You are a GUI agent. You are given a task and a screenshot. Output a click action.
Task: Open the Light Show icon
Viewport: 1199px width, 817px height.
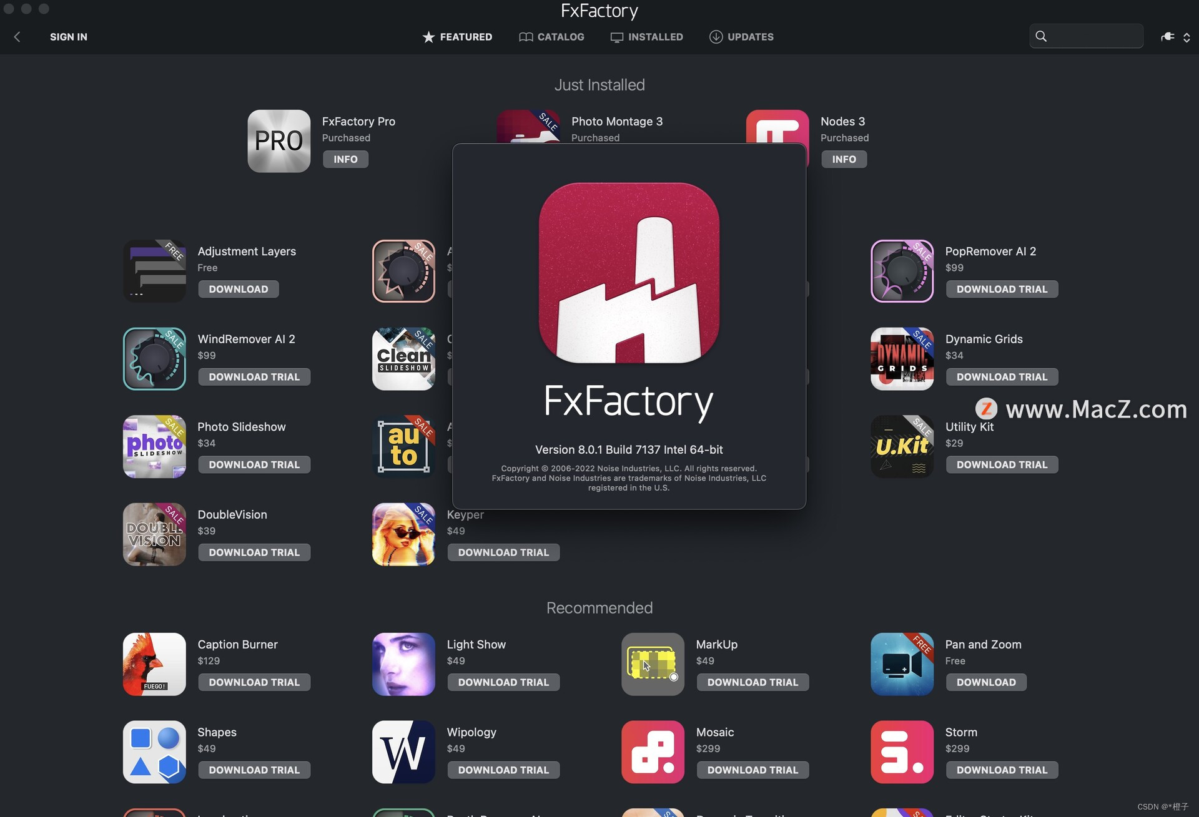point(403,664)
